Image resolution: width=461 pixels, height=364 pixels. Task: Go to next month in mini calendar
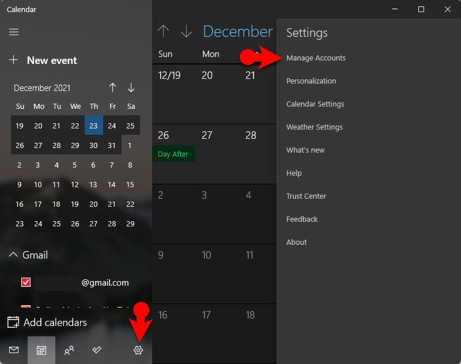click(131, 88)
